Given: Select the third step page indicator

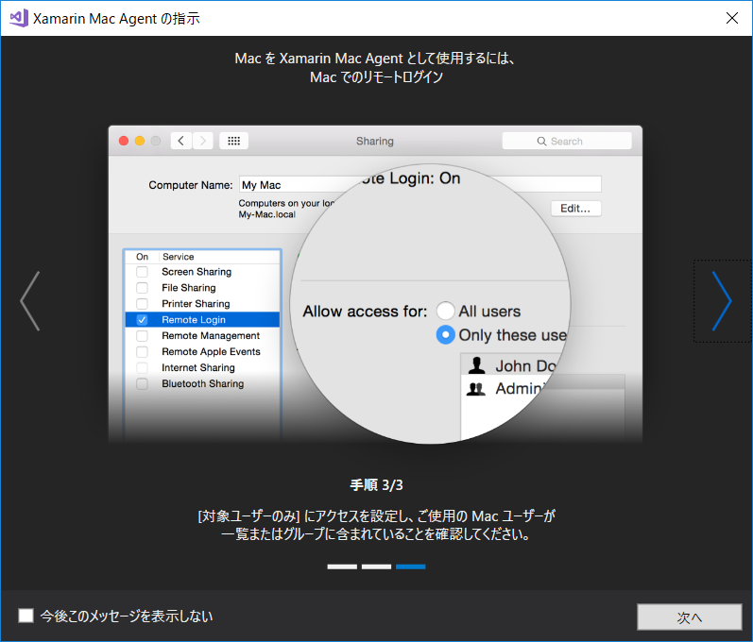Looking at the screenshot, I should pos(411,566).
